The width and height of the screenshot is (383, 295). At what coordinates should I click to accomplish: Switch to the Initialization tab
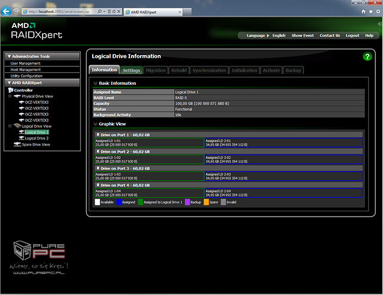point(244,71)
